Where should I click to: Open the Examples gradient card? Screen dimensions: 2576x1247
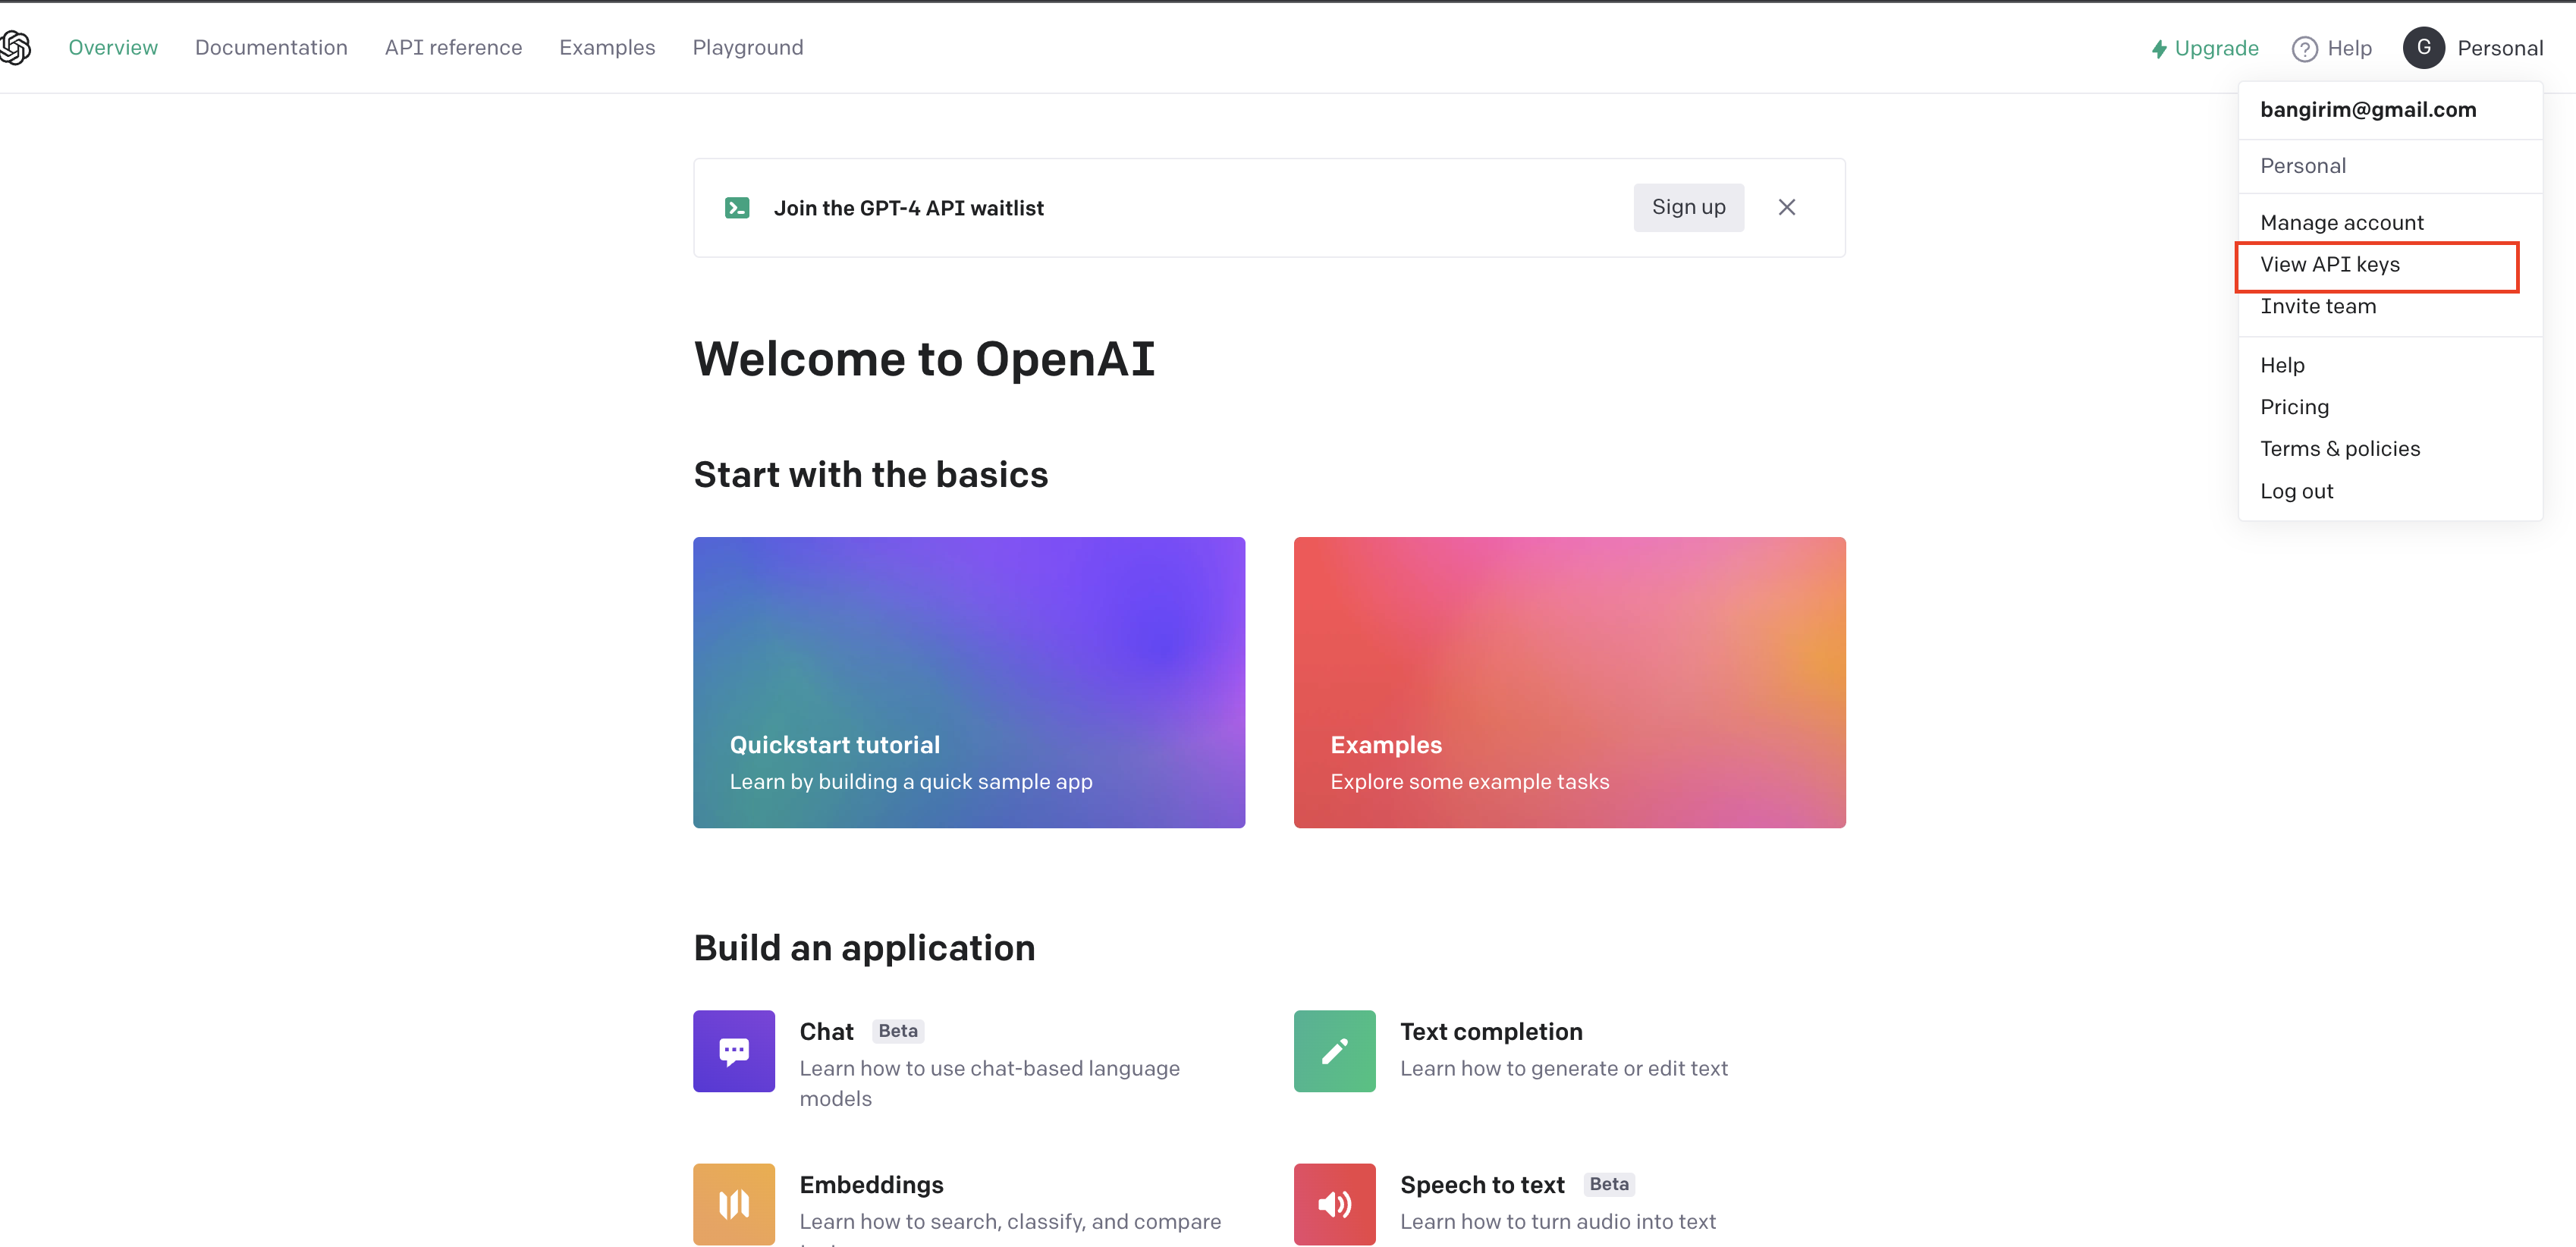click(1569, 682)
